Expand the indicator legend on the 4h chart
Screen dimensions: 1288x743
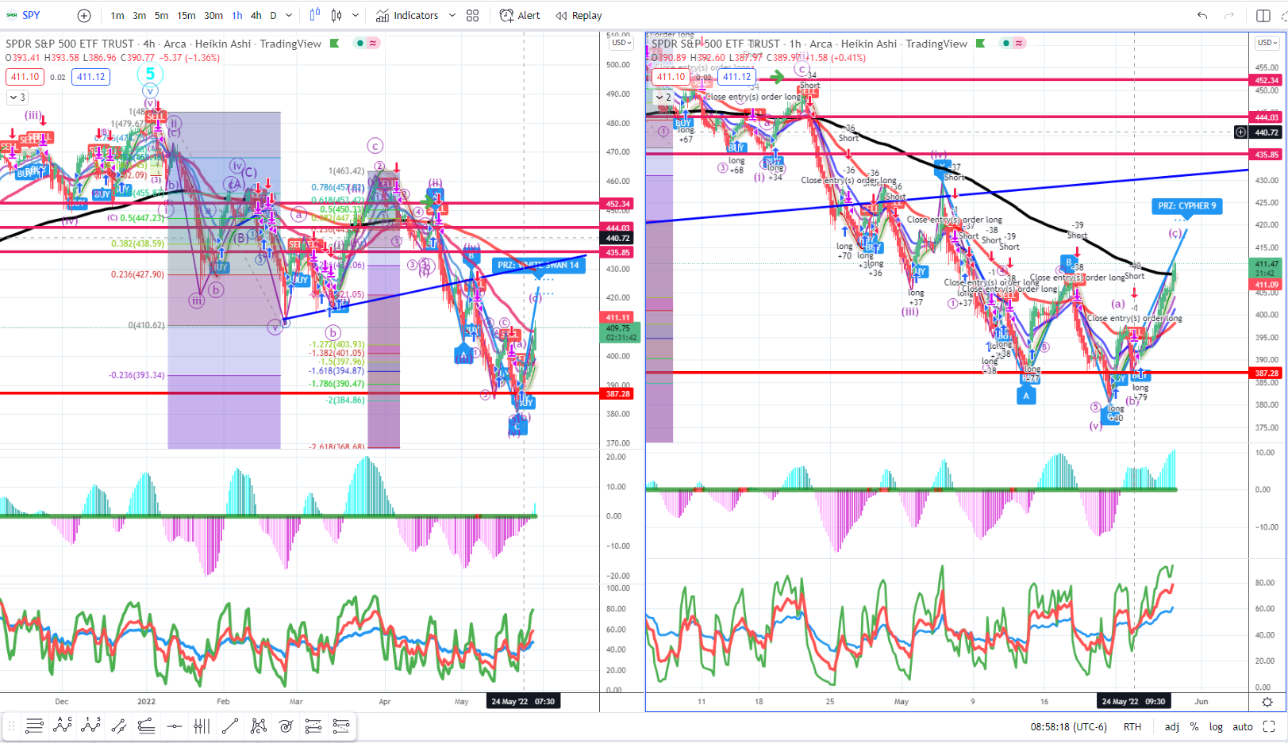tap(17, 98)
